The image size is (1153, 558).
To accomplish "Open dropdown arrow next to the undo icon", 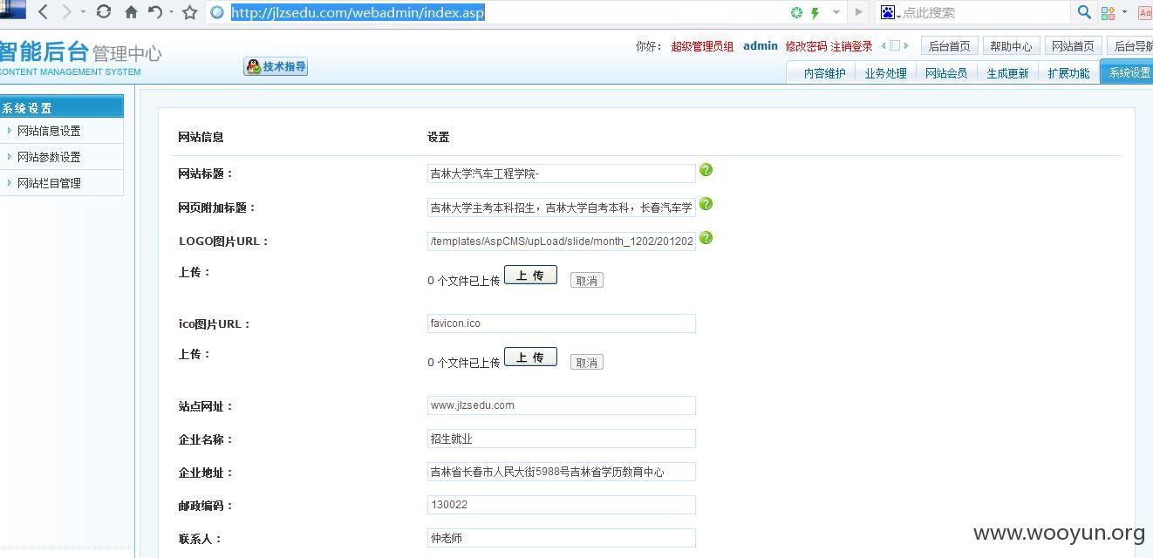I will click(171, 12).
